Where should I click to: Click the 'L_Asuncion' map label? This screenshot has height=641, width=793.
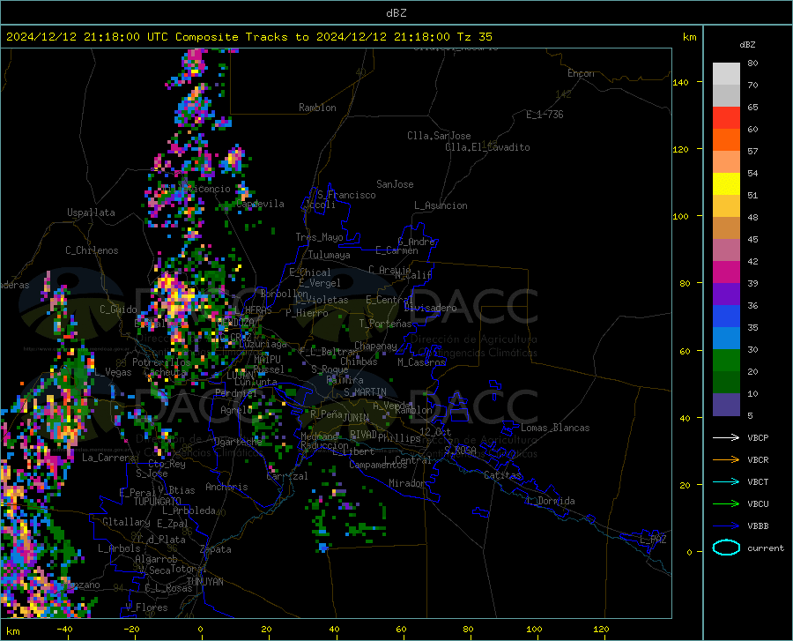441,206
